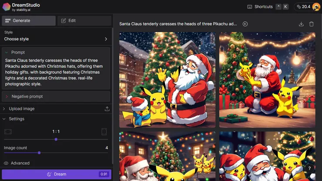
Task: Toggle the Advanced eye icon
Action: tap(6, 163)
